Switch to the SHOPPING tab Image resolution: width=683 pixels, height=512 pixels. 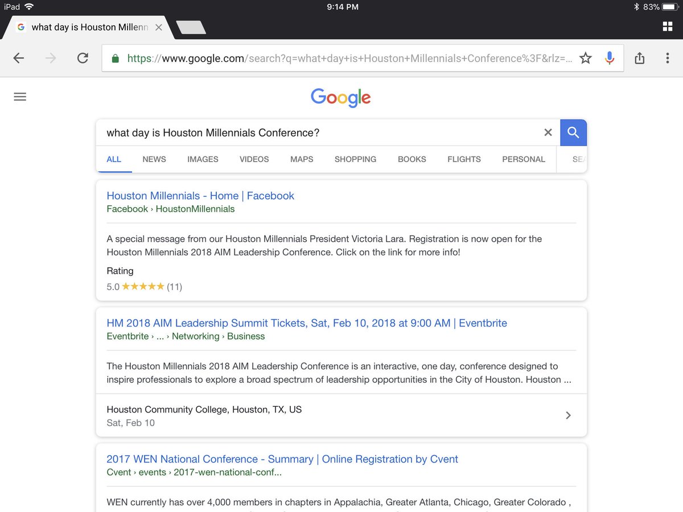point(355,159)
